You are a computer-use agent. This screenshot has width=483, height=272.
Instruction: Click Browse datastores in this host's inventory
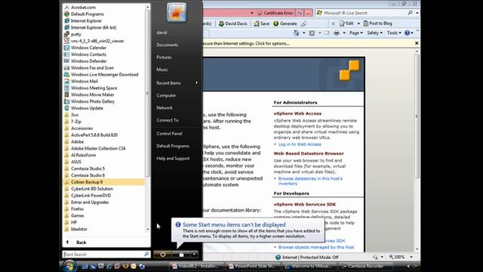310,181
